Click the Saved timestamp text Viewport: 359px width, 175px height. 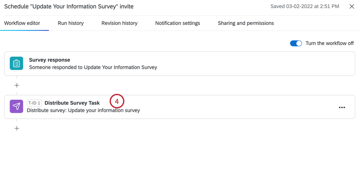pos(305,7)
